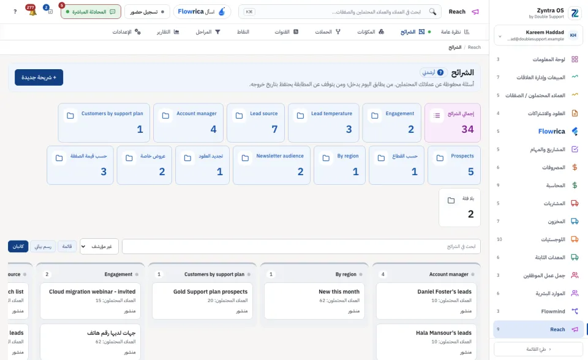Open المحاسبة accounting icon in sidebar

575,186
